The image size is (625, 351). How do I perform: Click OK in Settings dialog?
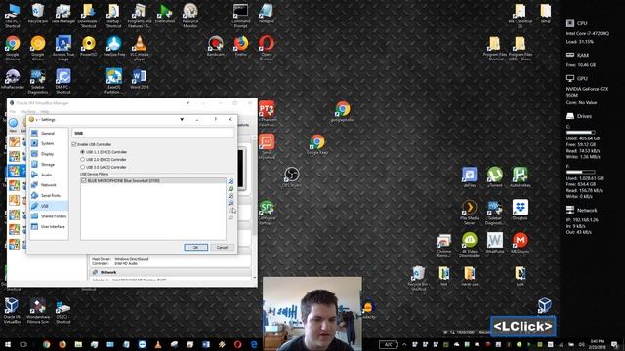(195, 247)
